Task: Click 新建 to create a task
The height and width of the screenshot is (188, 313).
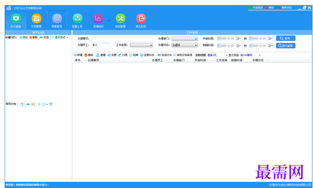Action: click(78, 55)
